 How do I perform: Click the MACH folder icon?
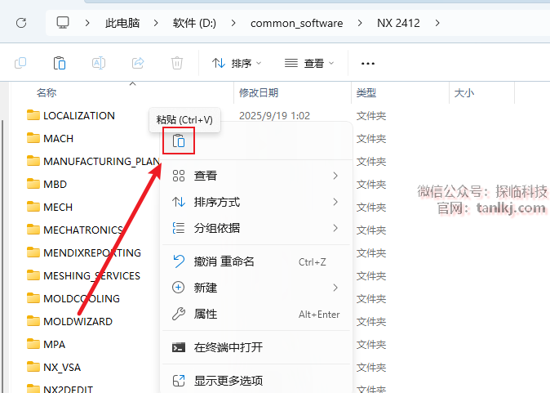(33, 138)
